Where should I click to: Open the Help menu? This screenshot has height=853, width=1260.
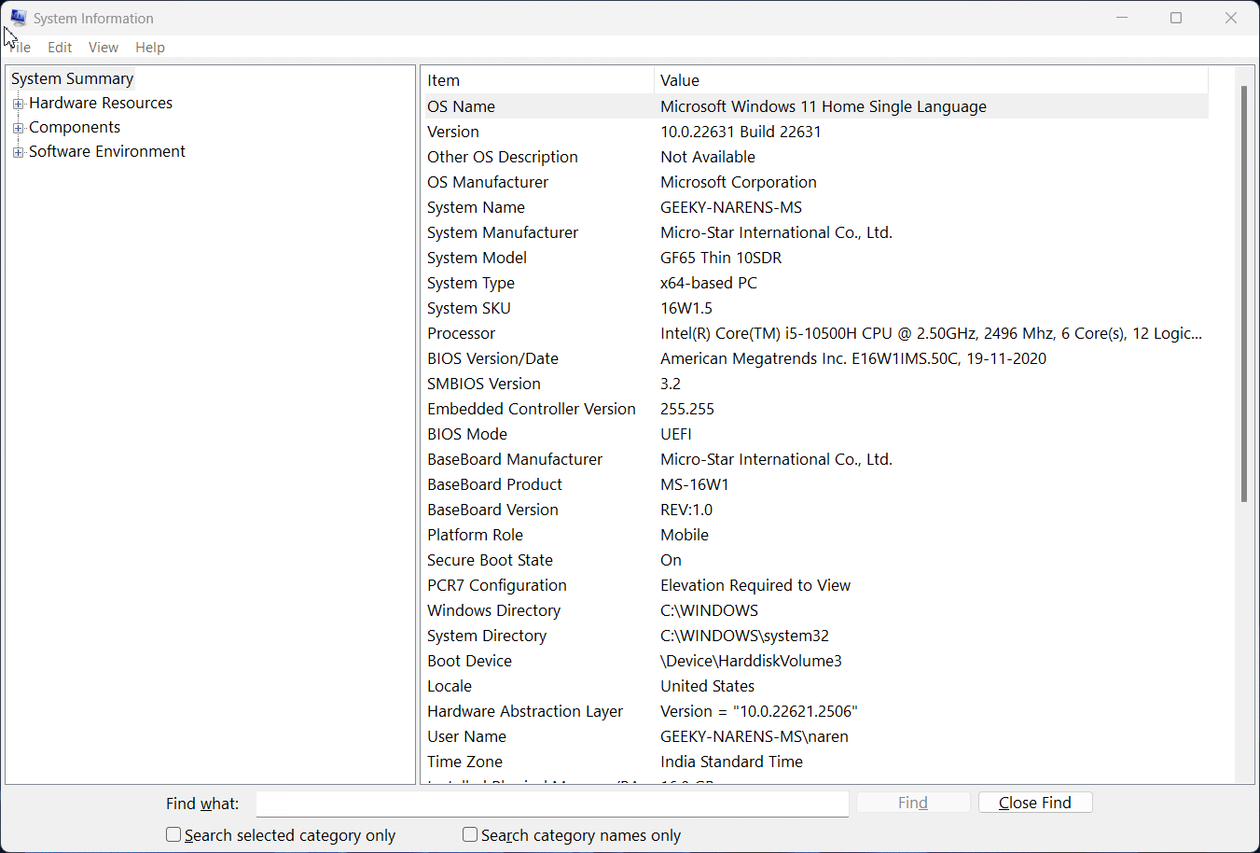click(x=150, y=48)
